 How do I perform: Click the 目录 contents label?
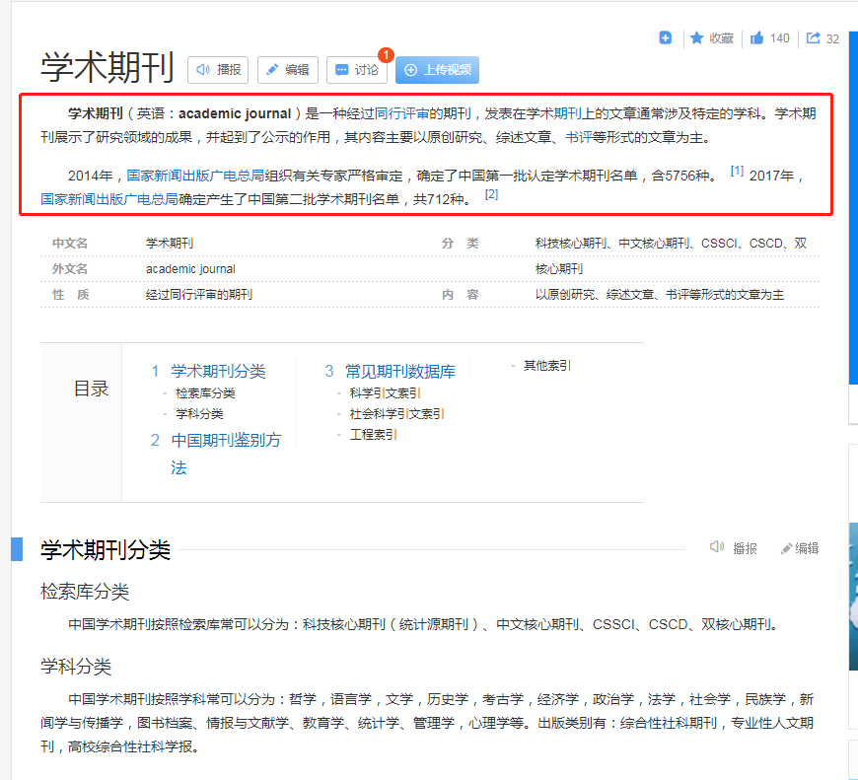click(x=92, y=389)
